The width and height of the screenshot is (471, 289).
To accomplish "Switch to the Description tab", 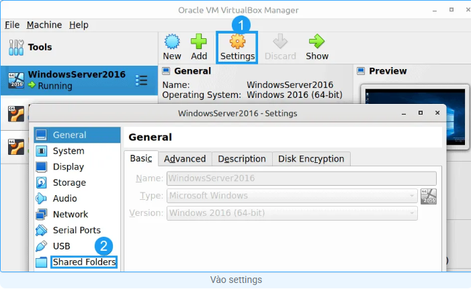I will tap(242, 159).
